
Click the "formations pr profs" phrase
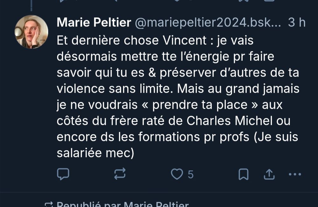pos(194,137)
